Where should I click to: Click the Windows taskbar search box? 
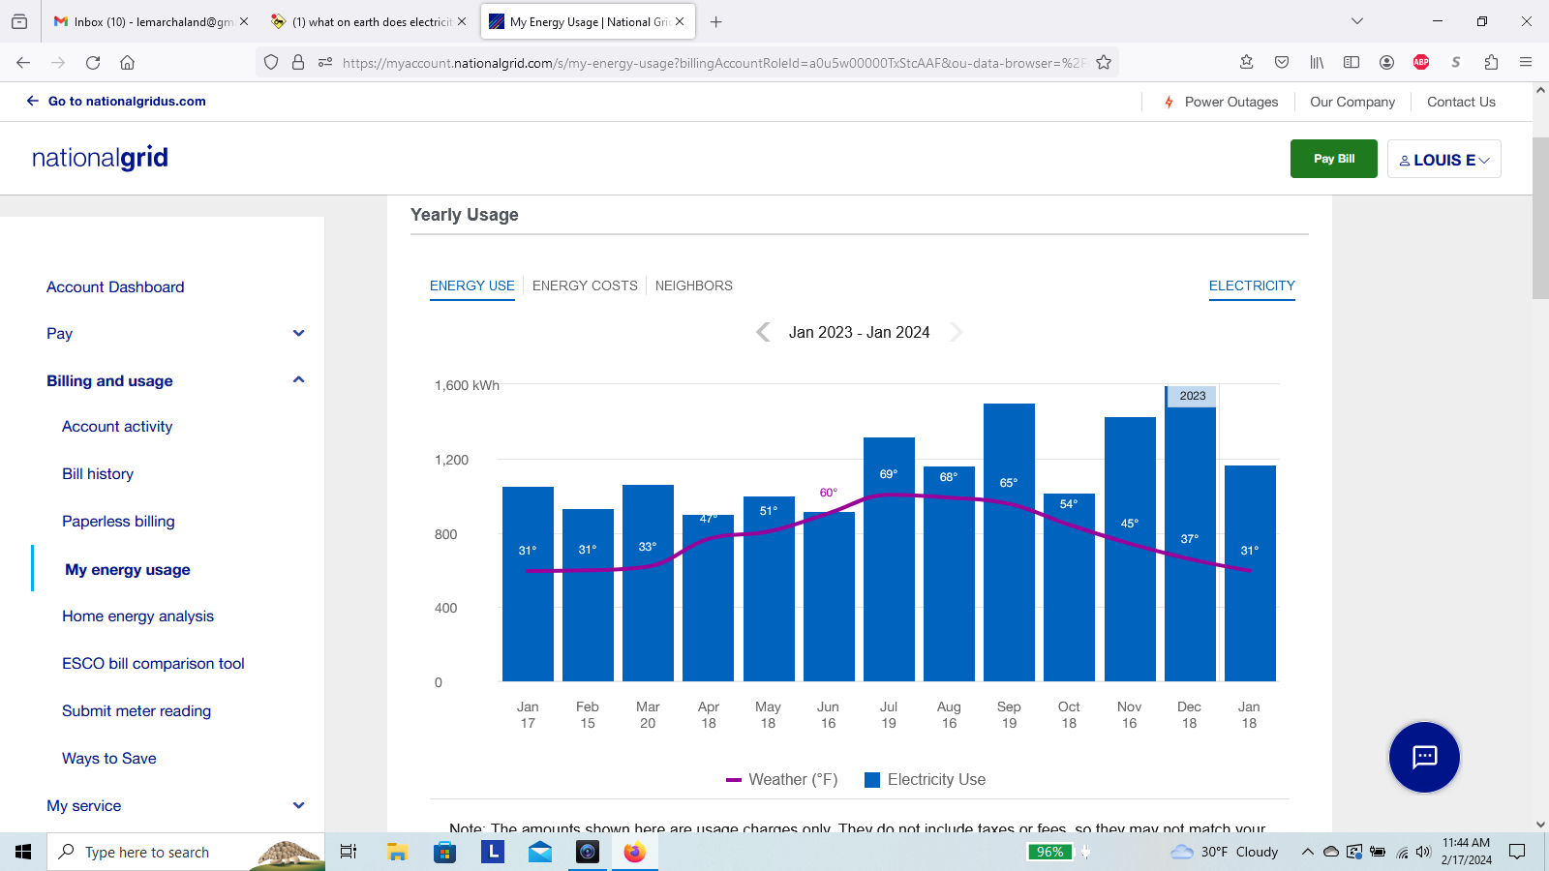coord(186,852)
